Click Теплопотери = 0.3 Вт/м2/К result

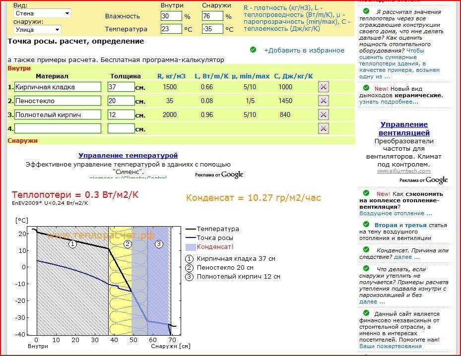tap(75, 195)
